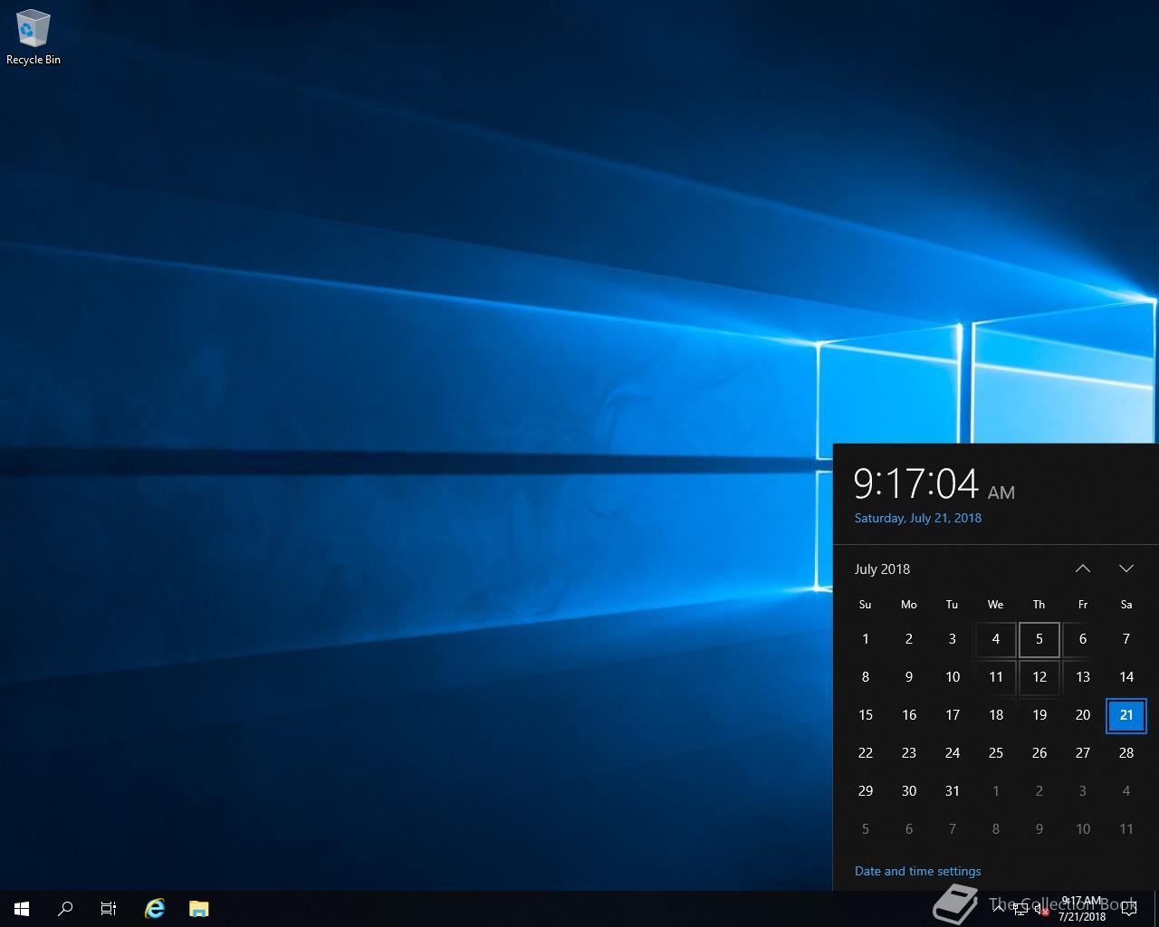Screen dimensions: 1159x927
Task: Click the network tray icon
Action: click(1020, 909)
